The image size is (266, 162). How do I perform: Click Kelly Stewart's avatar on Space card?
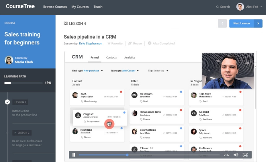(x=194, y=131)
